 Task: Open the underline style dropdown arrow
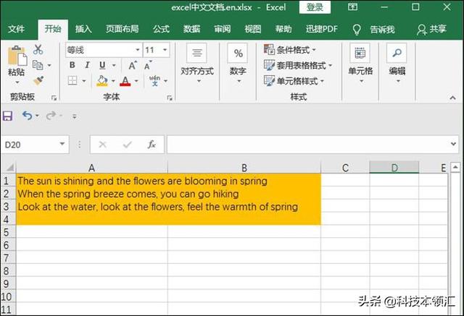(114, 66)
